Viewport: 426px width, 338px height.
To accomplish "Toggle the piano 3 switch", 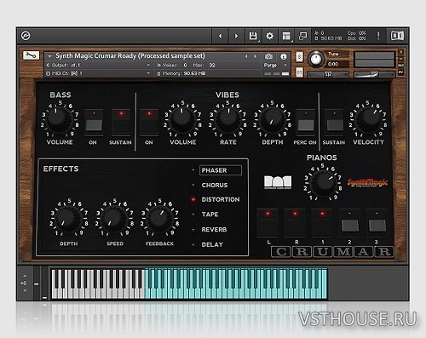I will (x=377, y=223).
